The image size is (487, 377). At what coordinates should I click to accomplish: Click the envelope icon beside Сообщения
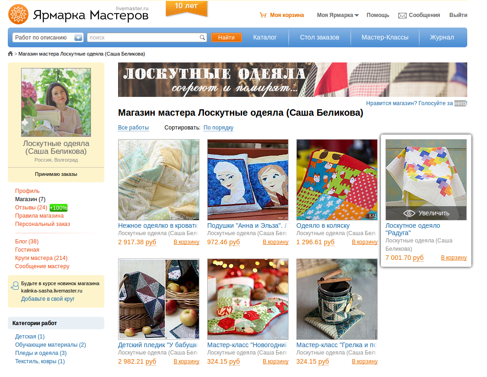tap(402, 16)
